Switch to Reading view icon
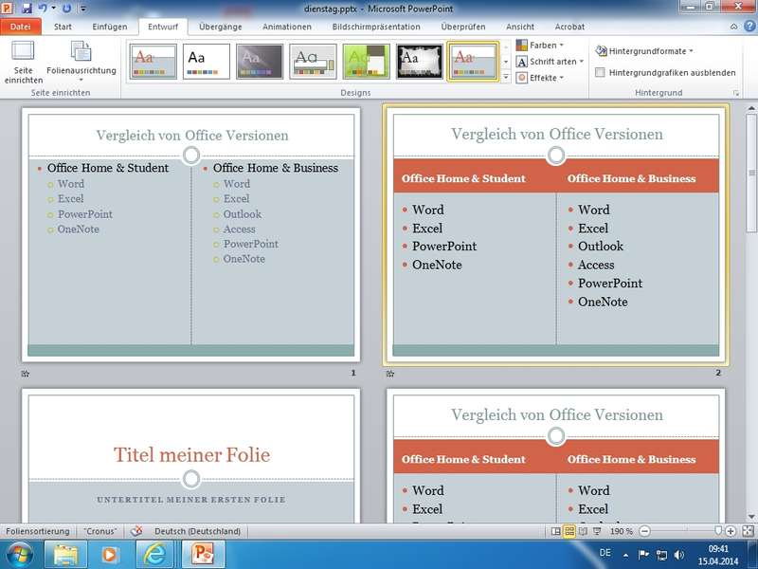The image size is (758, 569). coord(583,531)
